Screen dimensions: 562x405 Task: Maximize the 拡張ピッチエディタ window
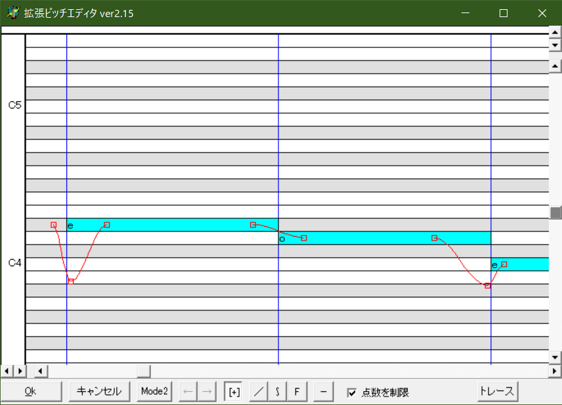(504, 13)
